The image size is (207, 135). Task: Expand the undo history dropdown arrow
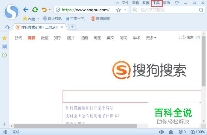click(x=50, y=10)
